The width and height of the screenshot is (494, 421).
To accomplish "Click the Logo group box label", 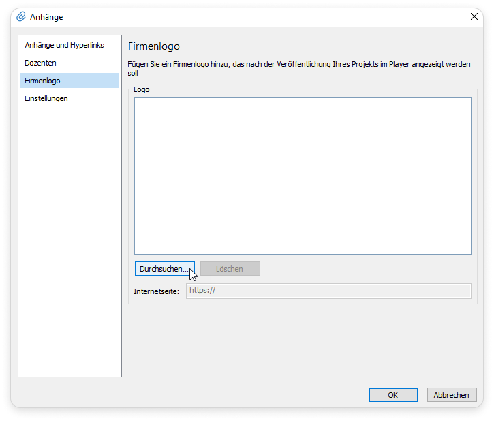I will (x=142, y=90).
